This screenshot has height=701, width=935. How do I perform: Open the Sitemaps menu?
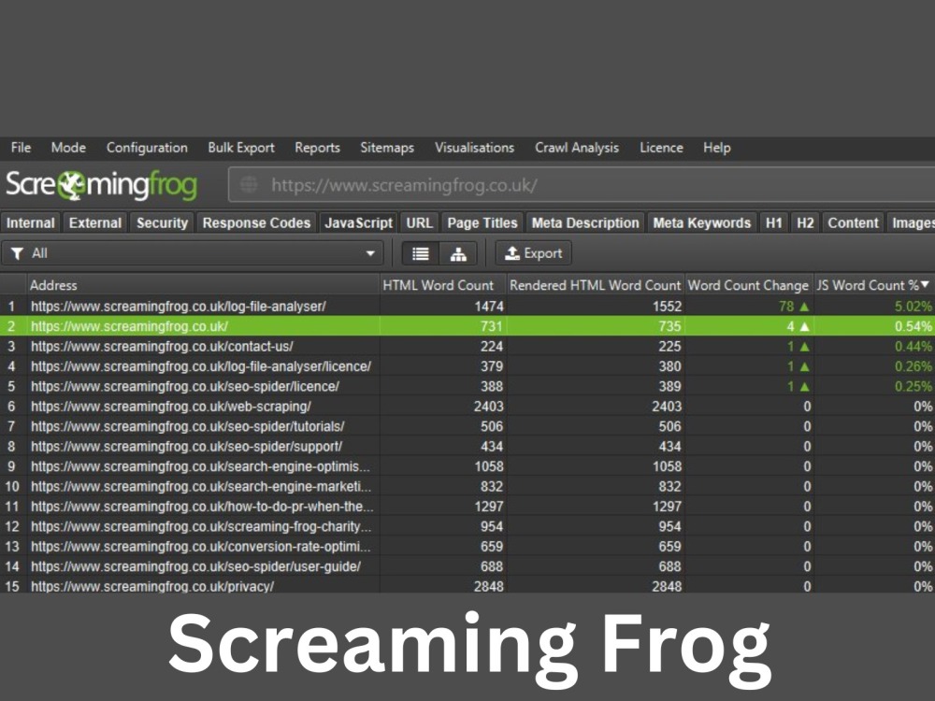(387, 148)
